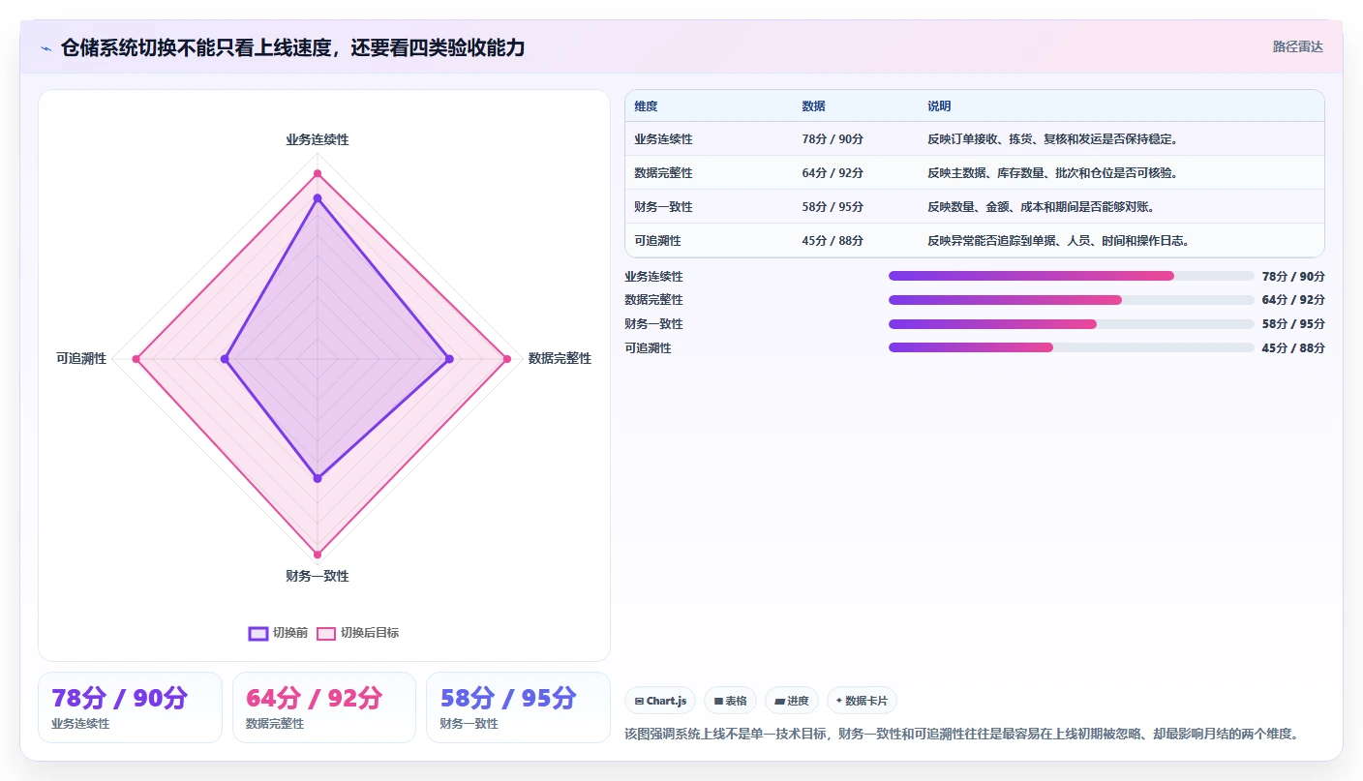Click the 财务一致性 radar axis label
Screen dimensions: 1363x781
pos(318,577)
